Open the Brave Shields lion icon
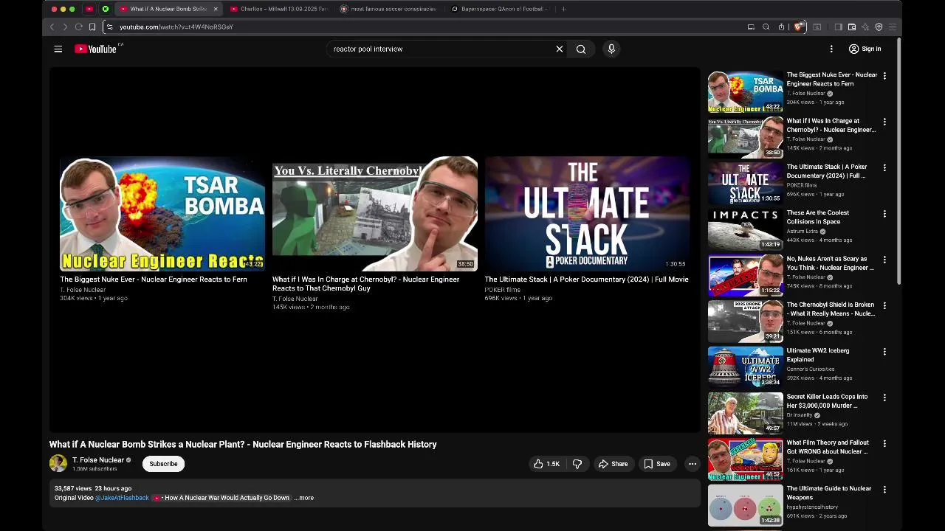This screenshot has height=531, width=945. point(798,27)
